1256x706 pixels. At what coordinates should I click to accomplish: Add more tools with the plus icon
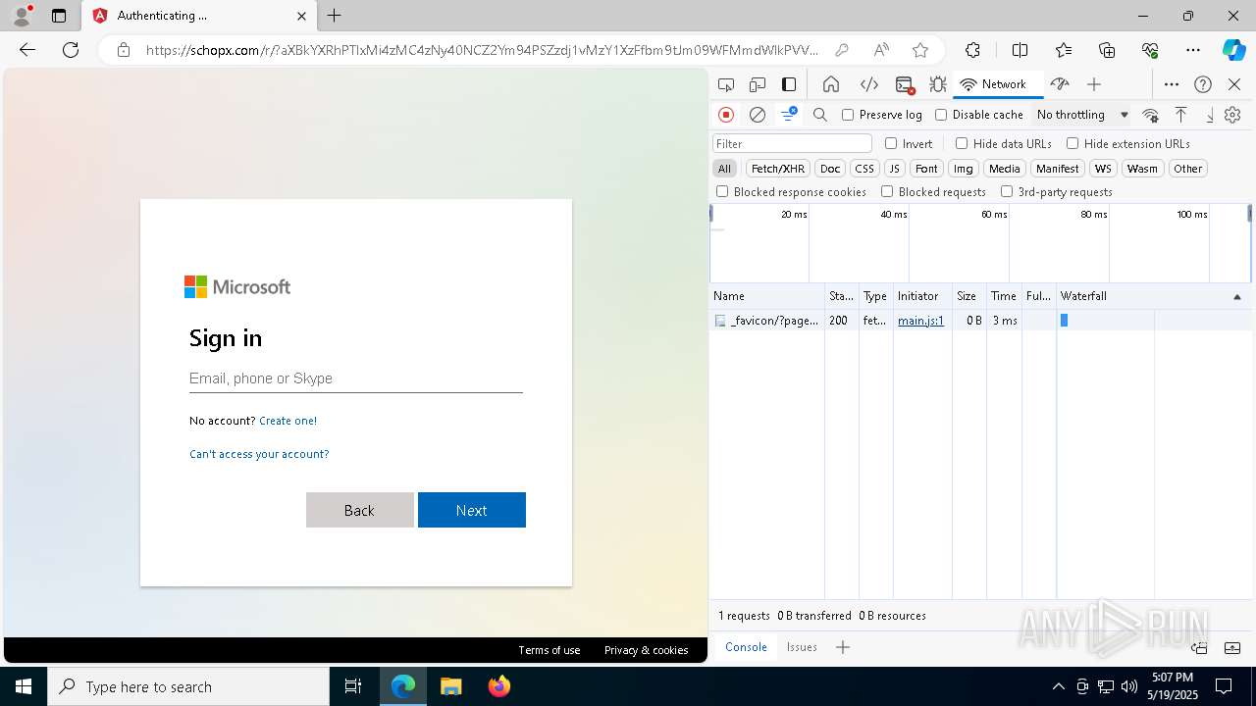[x=1094, y=84]
